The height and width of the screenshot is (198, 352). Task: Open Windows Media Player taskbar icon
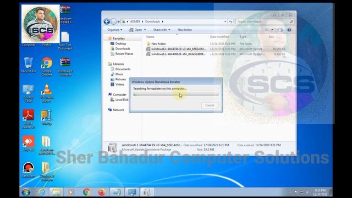(x=71, y=192)
